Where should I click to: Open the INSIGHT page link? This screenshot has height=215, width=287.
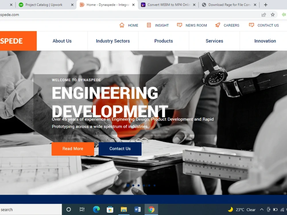tap(162, 26)
